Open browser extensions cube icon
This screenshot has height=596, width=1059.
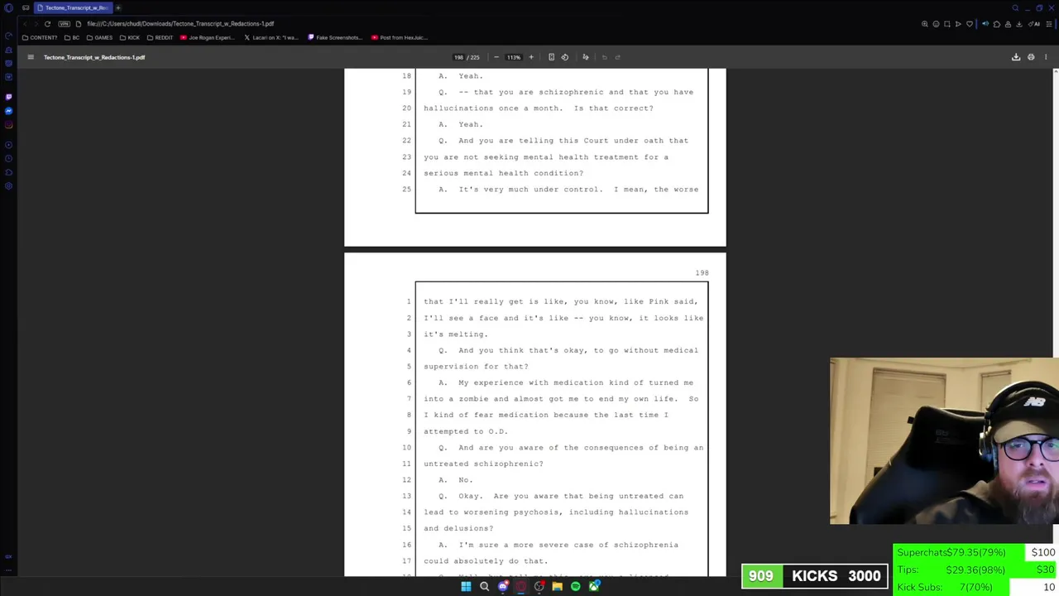pos(996,24)
